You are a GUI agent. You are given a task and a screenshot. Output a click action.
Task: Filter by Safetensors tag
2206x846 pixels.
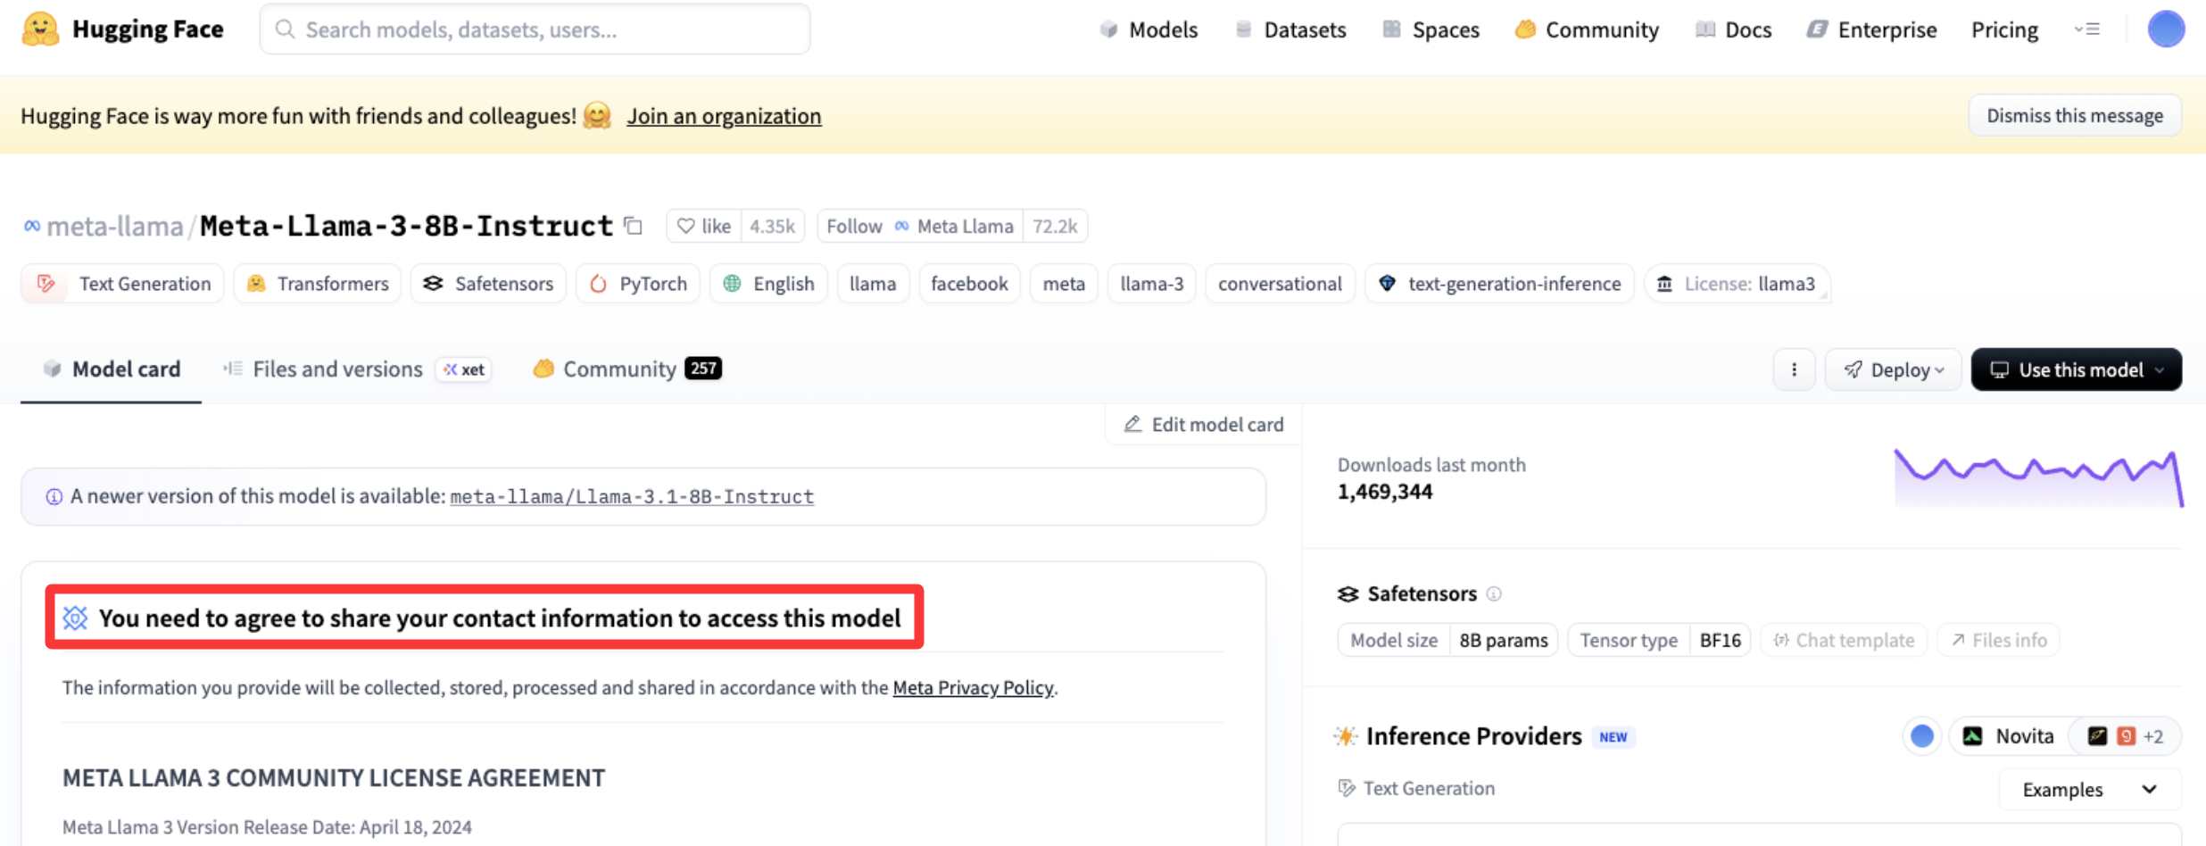pyautogui.click(x=488, y=284)
